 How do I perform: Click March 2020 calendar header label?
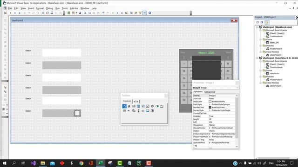[206, 52]
